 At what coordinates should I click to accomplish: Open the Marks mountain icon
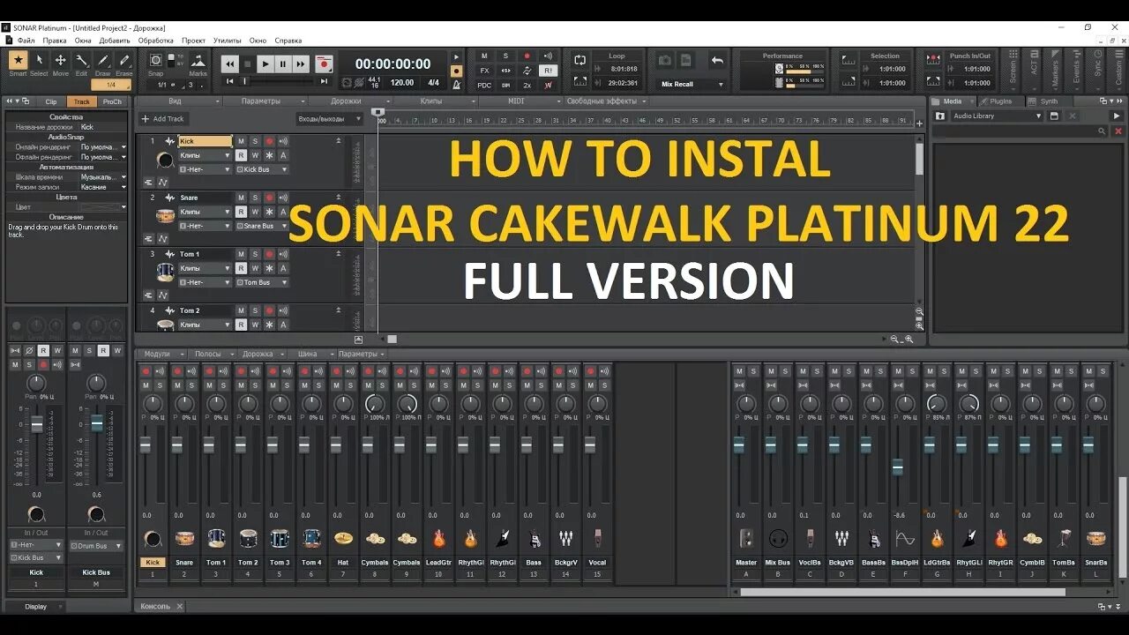coord(198,62)
